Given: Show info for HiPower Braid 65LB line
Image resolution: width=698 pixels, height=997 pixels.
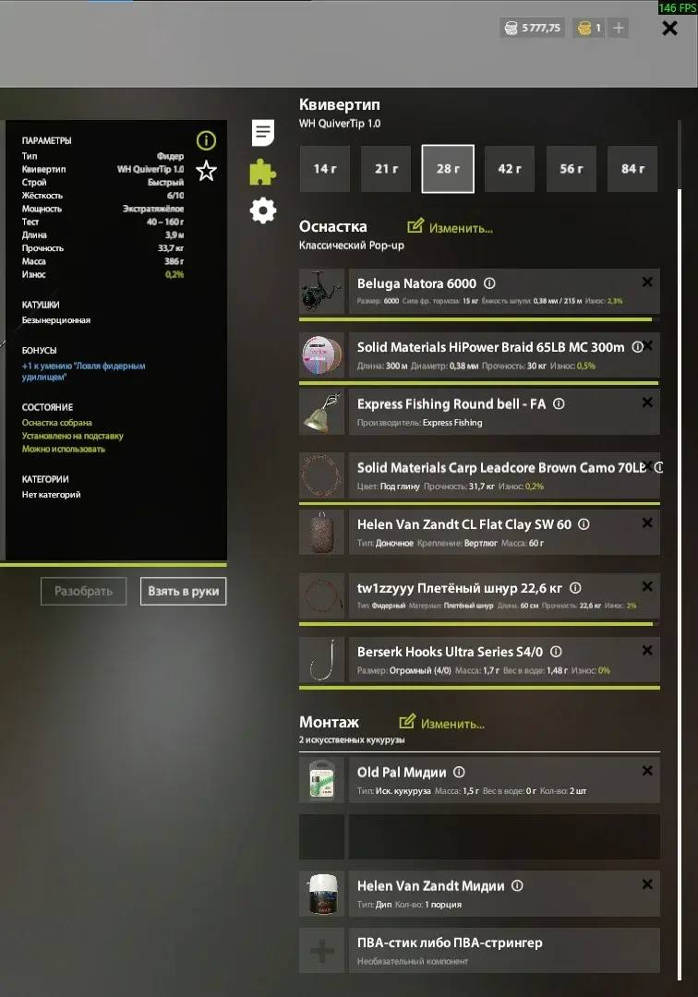Looking at the screenshot, I should [x=637, y=347].
